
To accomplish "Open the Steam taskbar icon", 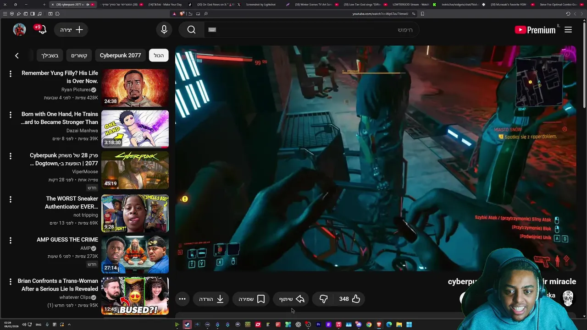I will 187,324.
